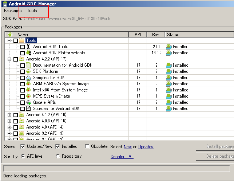Click the API column header

coord(138,35)
